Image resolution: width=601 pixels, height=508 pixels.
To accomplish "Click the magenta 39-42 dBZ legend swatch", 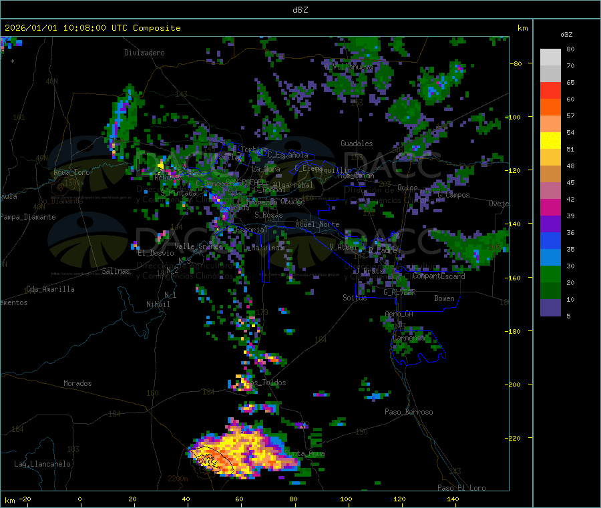I will click(x=550, y=207).
